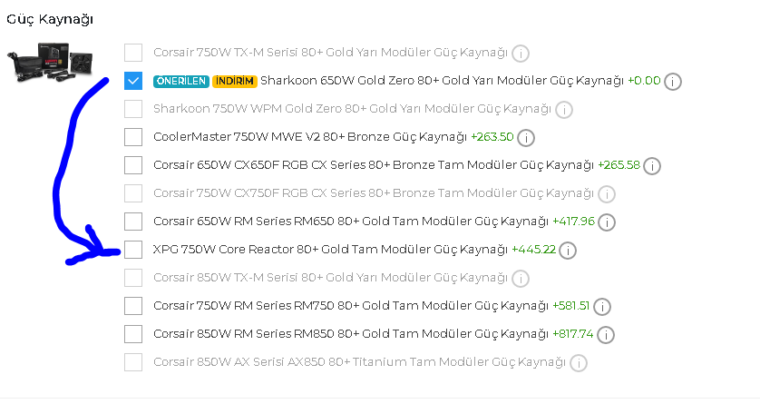Image resolution: width=760 pixels, height=404 pixels.
Task: Click info icon for Sharkoon 650W Gold Zero
Action: pos(673,82)
